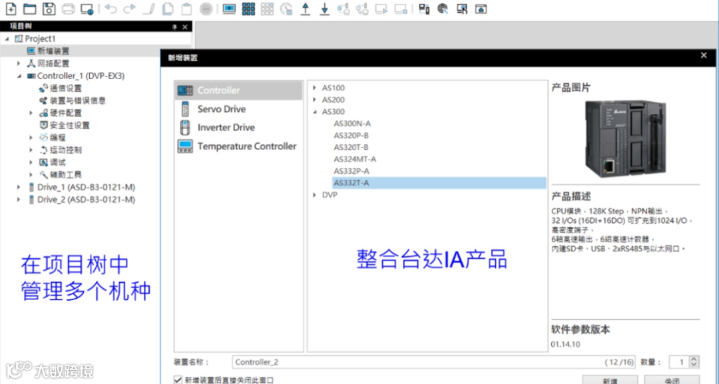Screen dimensions: 719x384
Task: Expand the 辅助工具 node
Action: [x=31, y=174]
